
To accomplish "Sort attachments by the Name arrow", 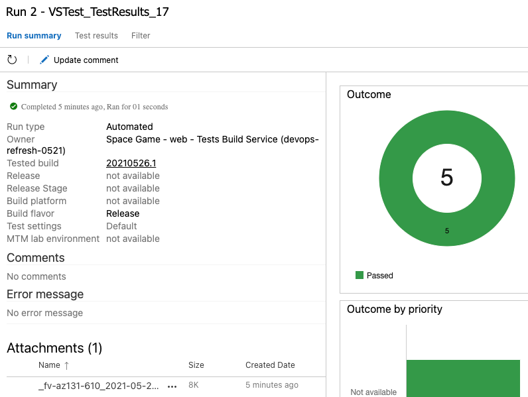I will [67, 365].
